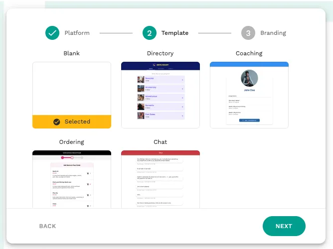Screen dimensions: 333x249
Task: Click the green checkmark Platform step icon
Action: click(x=52, y=33)
